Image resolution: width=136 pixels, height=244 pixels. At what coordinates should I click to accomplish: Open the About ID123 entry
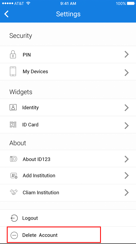(x=68, y=159)
